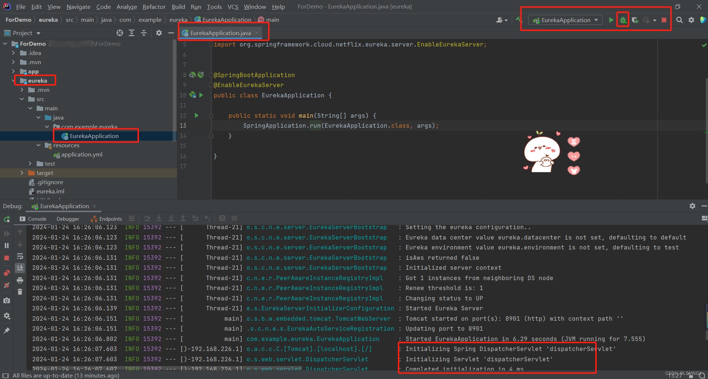
Task: Collapse all icon in Project panel
Action: [144, 33]
